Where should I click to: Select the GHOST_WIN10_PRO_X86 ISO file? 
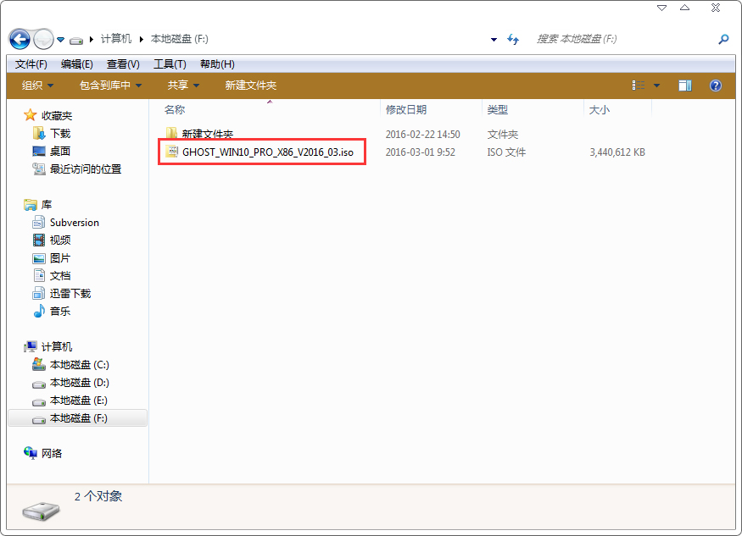pyautogui.click(x=261, y=152)
